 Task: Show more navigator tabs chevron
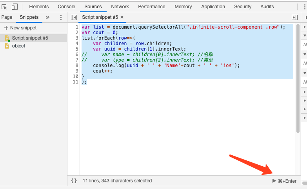pyautogui.click(x=47, y=17)
